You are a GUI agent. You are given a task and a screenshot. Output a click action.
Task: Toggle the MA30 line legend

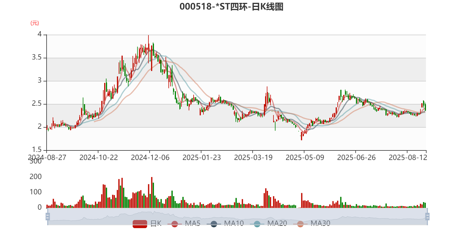point(312,223)
